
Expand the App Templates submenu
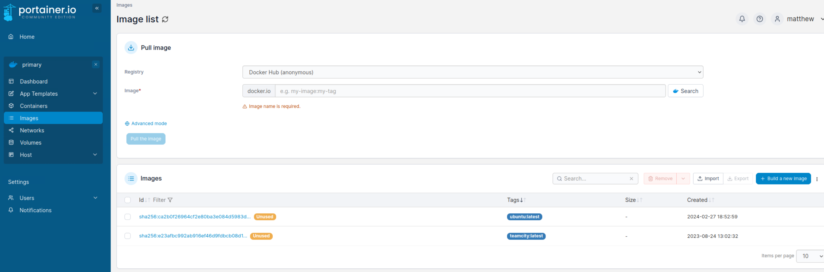click(95, 94)
